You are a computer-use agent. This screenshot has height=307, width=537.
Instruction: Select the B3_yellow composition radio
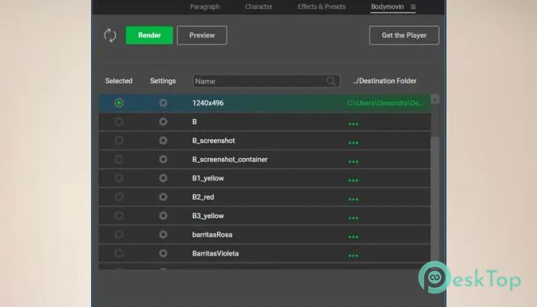119,216
